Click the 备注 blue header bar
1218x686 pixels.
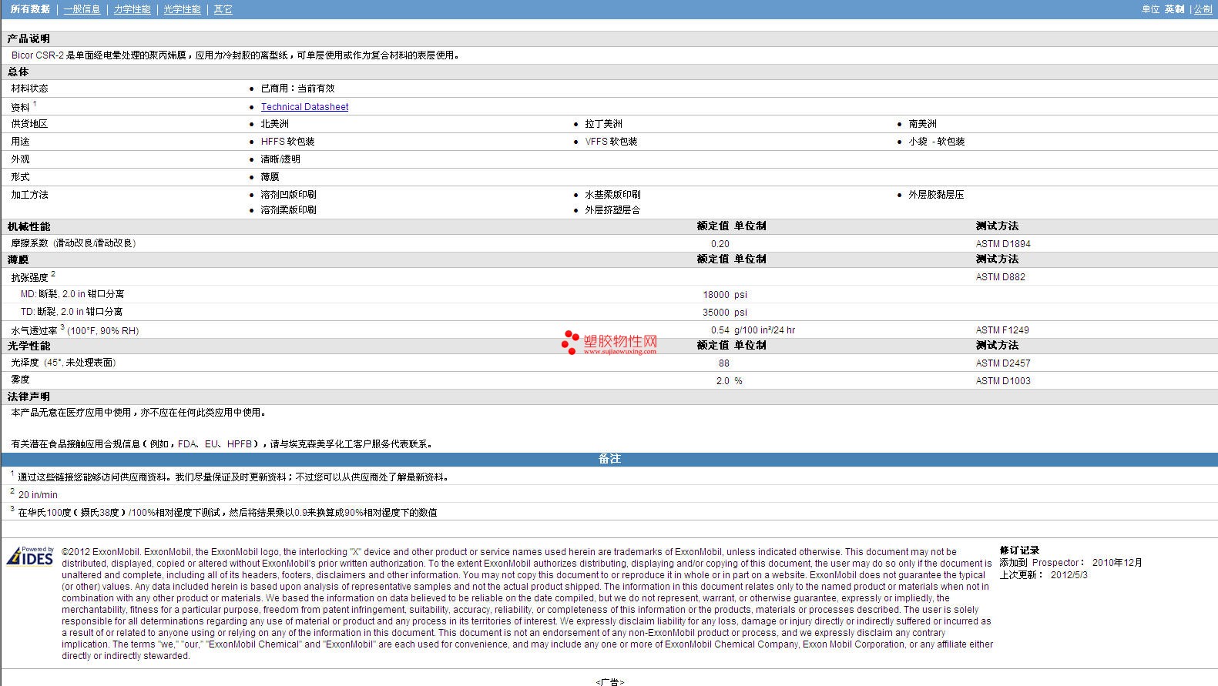pos(609,459)
